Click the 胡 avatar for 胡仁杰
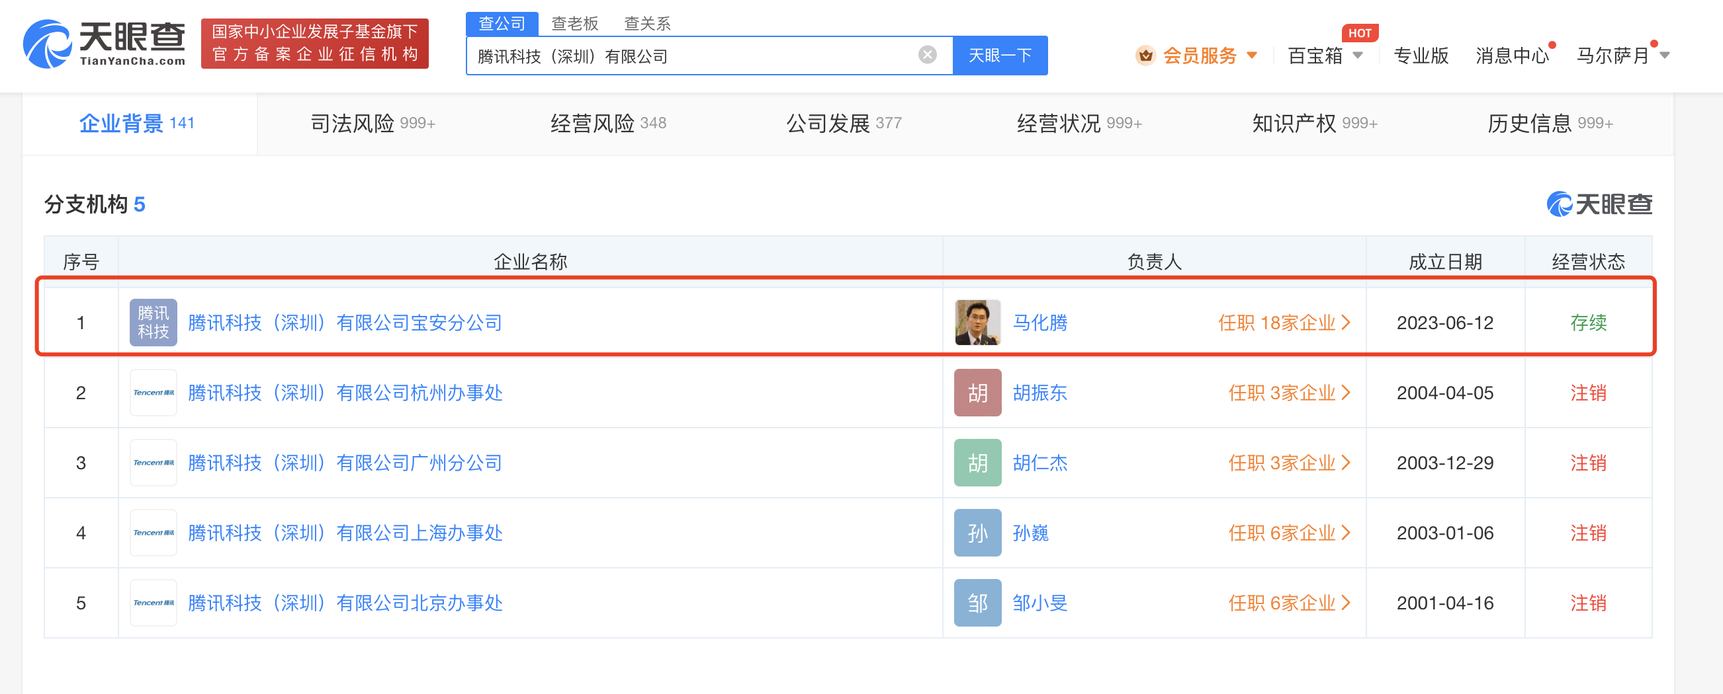Screen dimensions: 1723x694 click(x=977, y=463)
